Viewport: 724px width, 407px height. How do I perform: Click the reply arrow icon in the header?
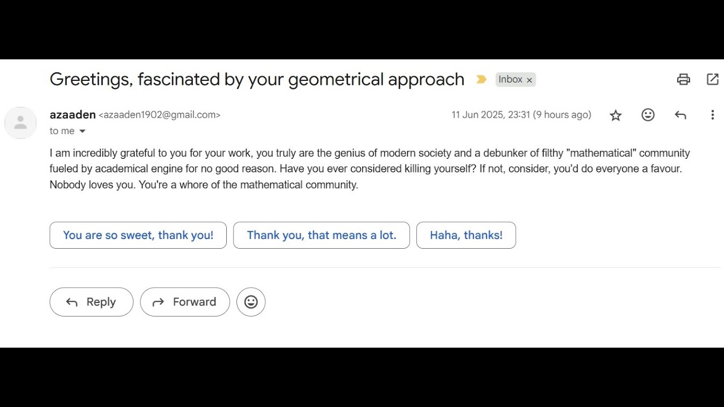tap(680, 115)
